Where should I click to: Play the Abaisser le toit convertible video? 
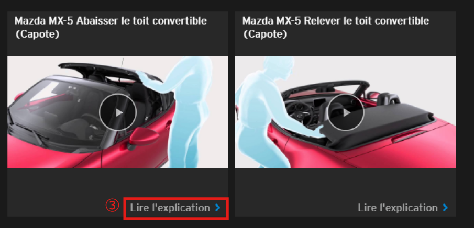118,112
